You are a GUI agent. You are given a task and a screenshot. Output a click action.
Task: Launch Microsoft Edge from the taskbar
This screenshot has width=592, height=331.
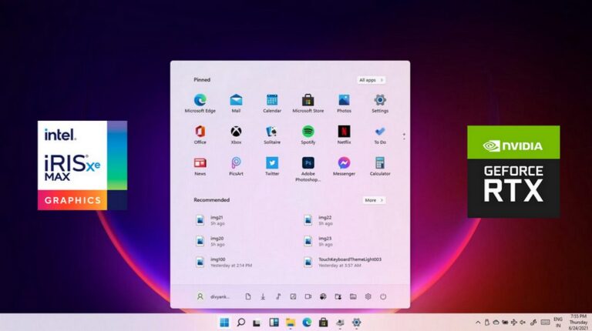(x=307, y=323)
